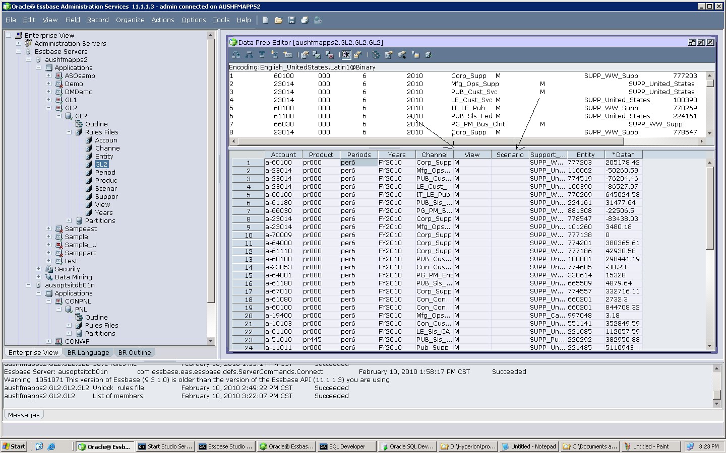Switch to Untitled - Notepad taskbar button
Viewport: 726px width, 453px height.
(529, 446)
